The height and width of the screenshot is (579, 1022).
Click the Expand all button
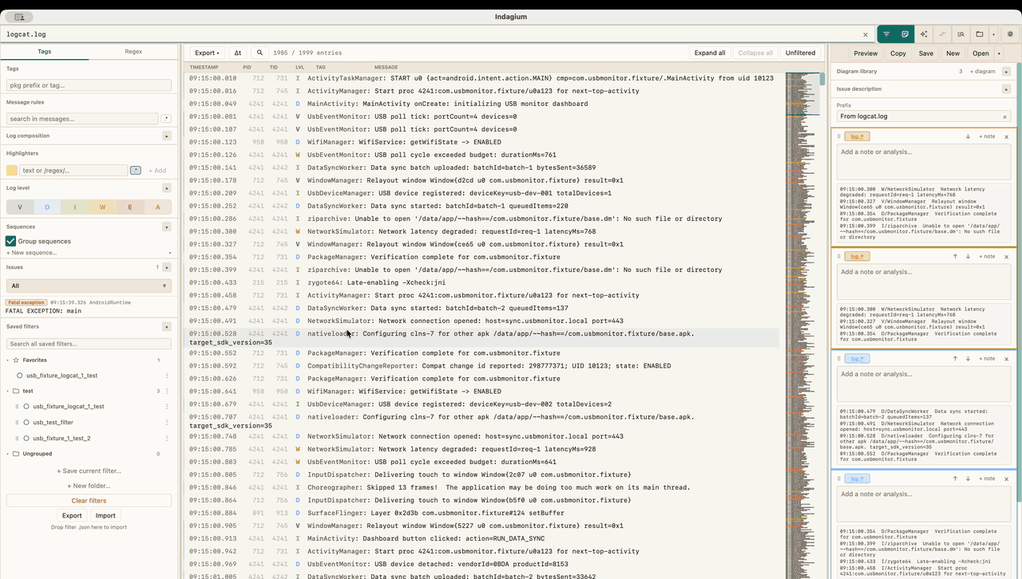point(710,53)
